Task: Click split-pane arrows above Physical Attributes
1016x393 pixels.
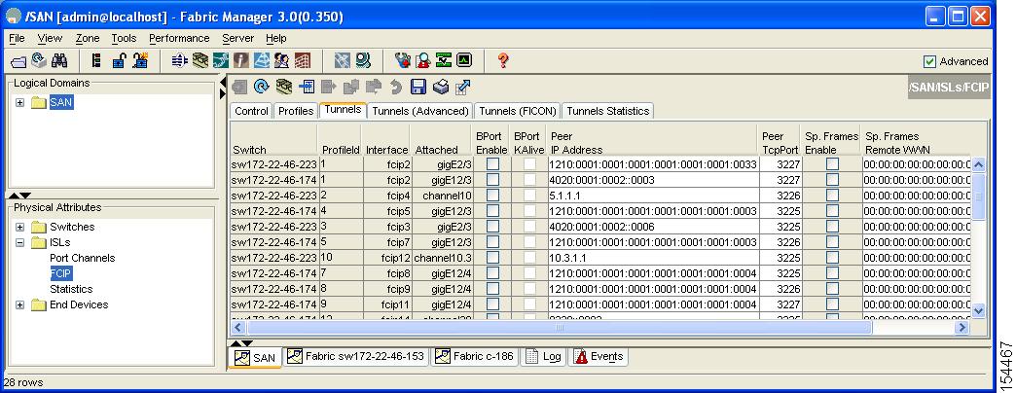Action: (x=19, y=195)
